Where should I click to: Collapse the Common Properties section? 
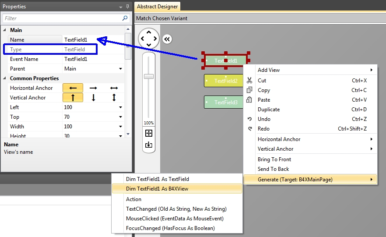[x=5, y=78]
